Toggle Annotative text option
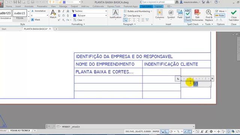The height and width of the screenshot is (135, 240). click(38, 11)
